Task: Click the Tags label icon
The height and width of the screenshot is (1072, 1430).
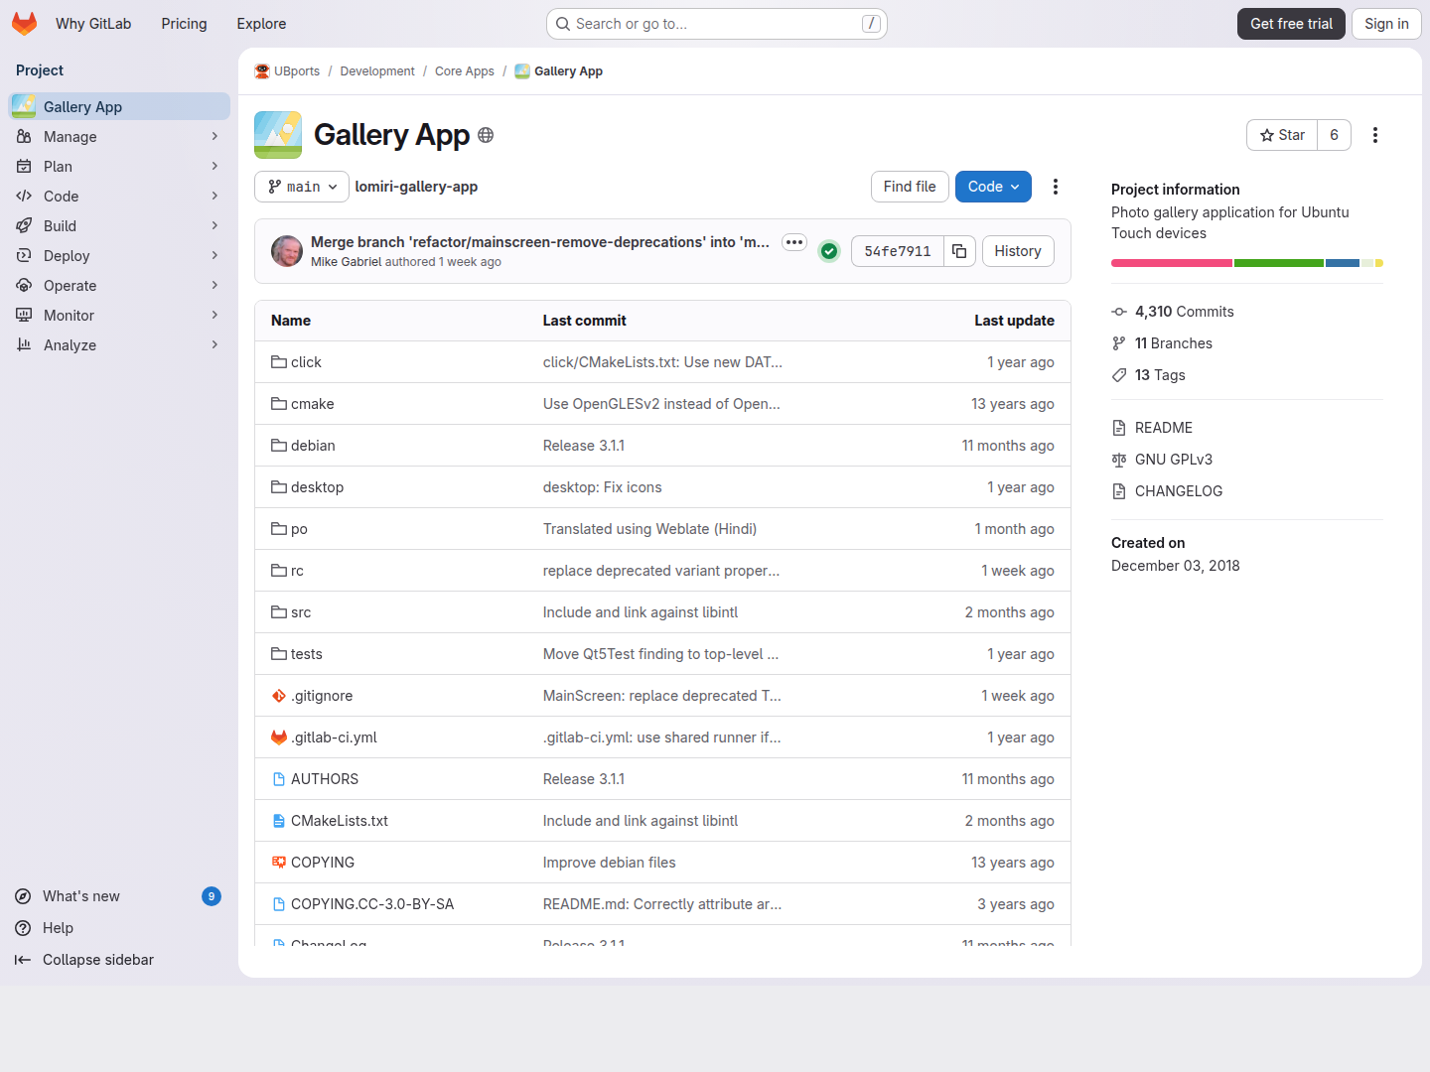Action: pyautogui.click(x=1119, y=375)
